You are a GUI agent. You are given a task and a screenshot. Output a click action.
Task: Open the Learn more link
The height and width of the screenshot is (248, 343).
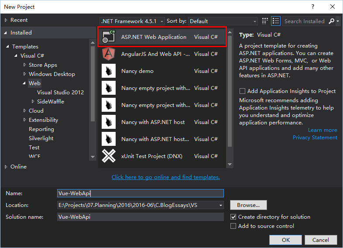(x=322, y=130)
